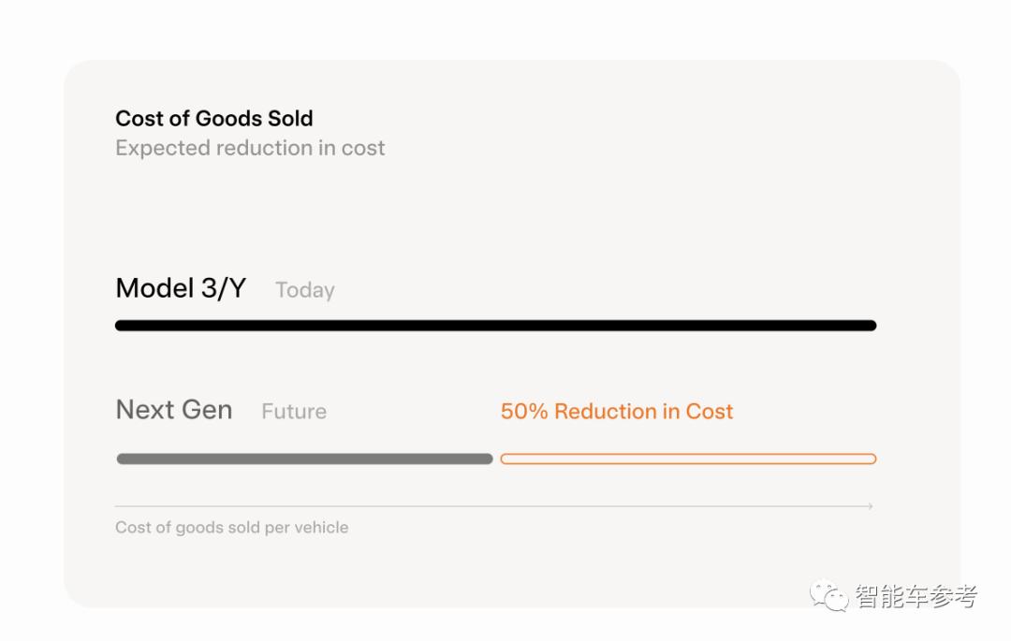Image resolution: width=1011 pixels, height=641 pixels.
Task: Select the "Expected reduction in cost" subtitle
Action: (x=250, y=148)
